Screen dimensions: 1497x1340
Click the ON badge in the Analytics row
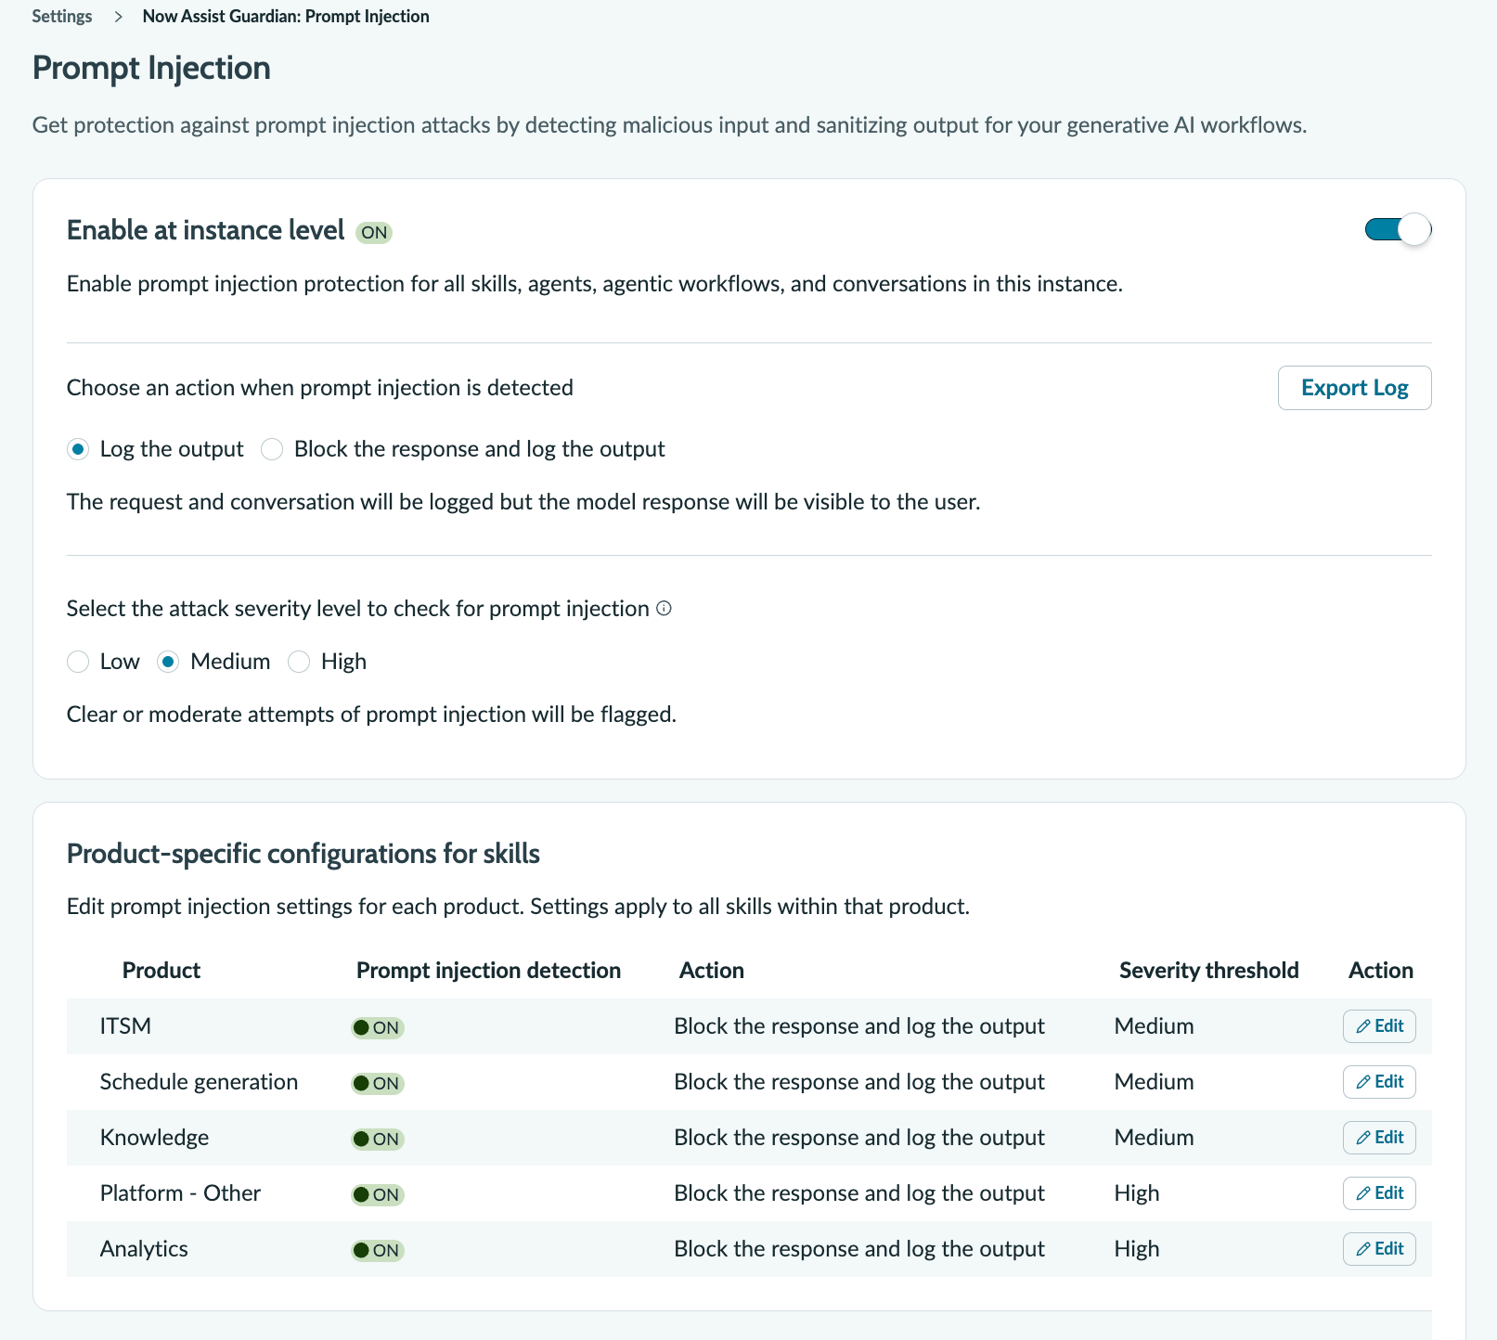(x=378, y=1250)
